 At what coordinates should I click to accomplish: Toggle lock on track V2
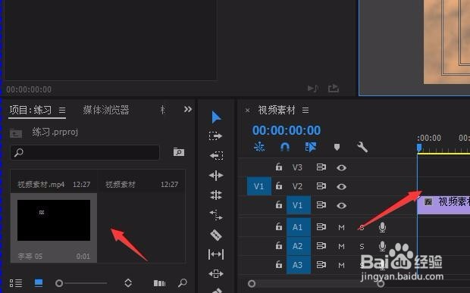279,185
